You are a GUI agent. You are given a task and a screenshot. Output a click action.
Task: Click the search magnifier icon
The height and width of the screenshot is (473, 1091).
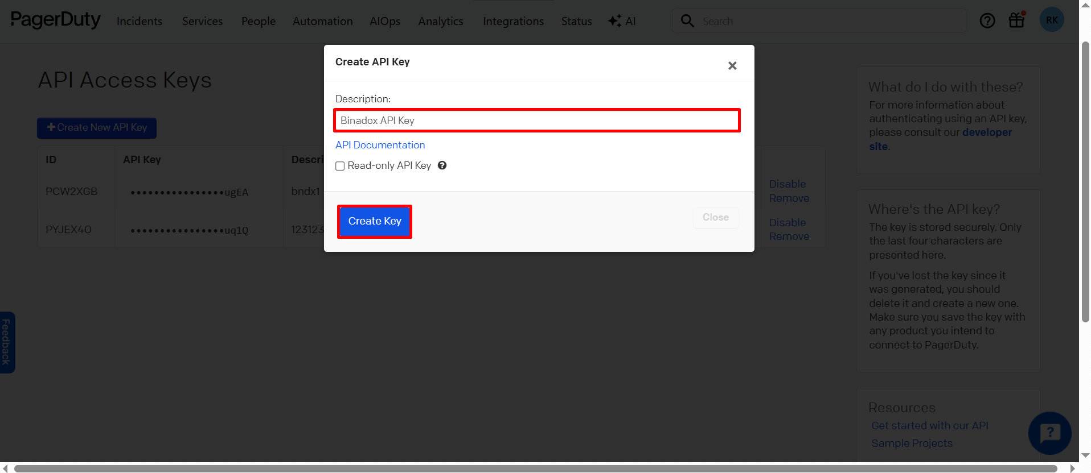click(x=687, y=21)
